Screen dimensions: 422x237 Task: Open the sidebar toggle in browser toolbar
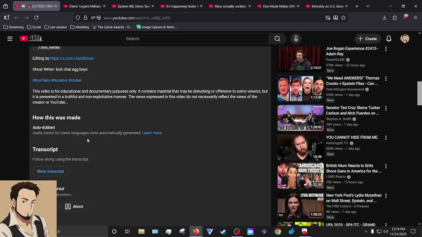coord(7,18)
